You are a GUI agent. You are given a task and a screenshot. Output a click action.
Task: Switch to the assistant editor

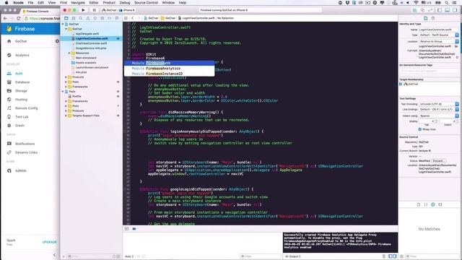pos(422,10)
